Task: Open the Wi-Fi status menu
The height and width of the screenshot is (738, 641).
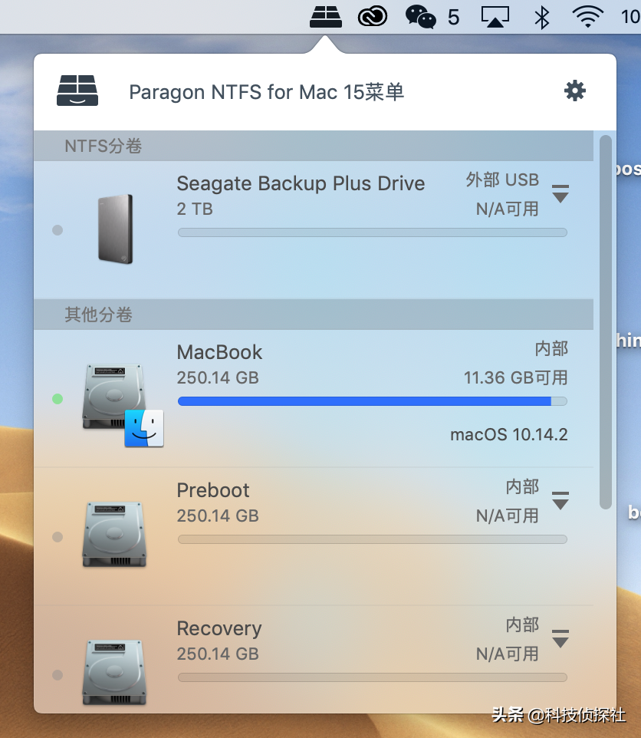Action: [x=587, y=17]
